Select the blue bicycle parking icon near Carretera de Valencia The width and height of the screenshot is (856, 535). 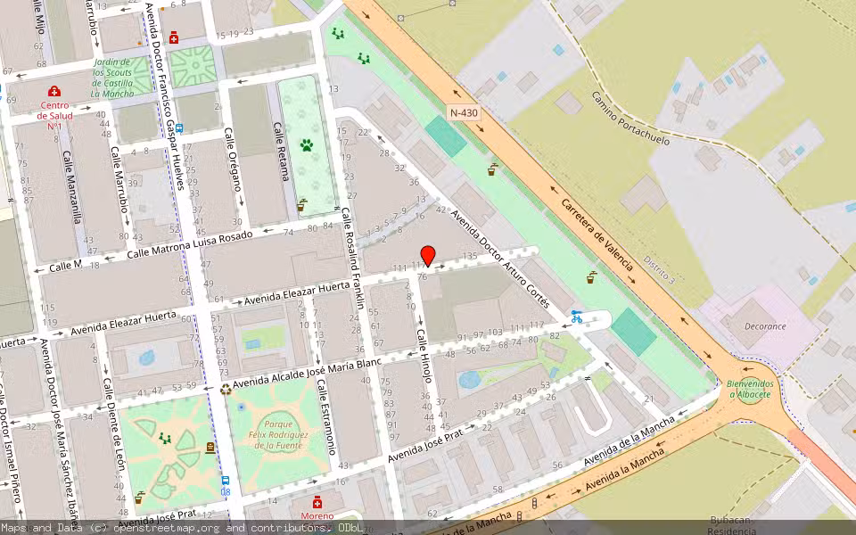pos(576,318)
